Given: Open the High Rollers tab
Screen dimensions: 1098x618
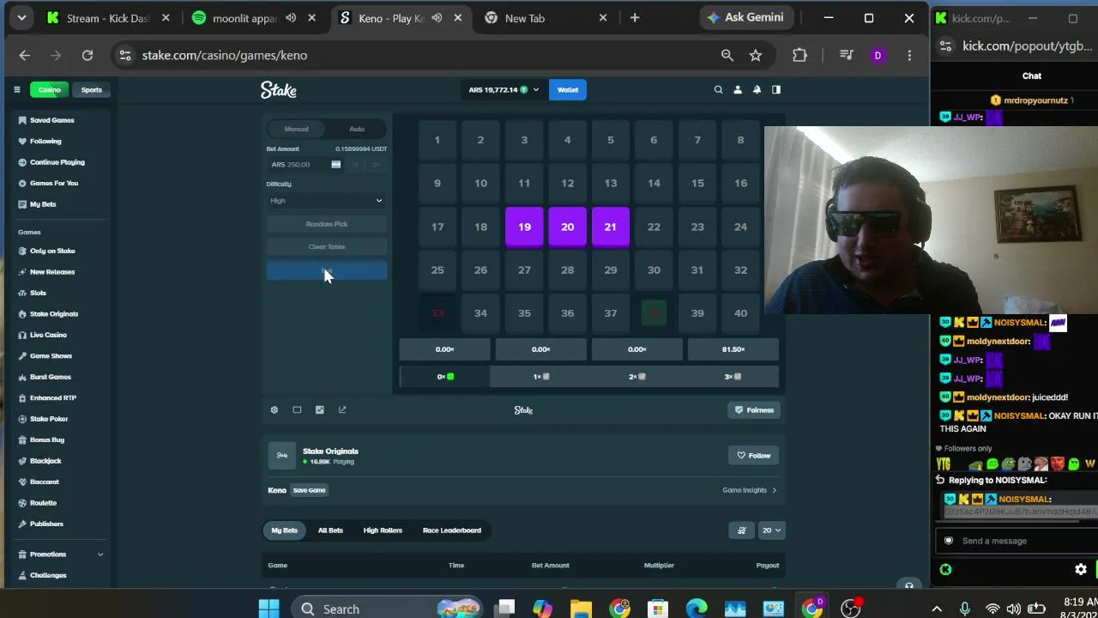Looking at the screenshot, I should [383, 530].
